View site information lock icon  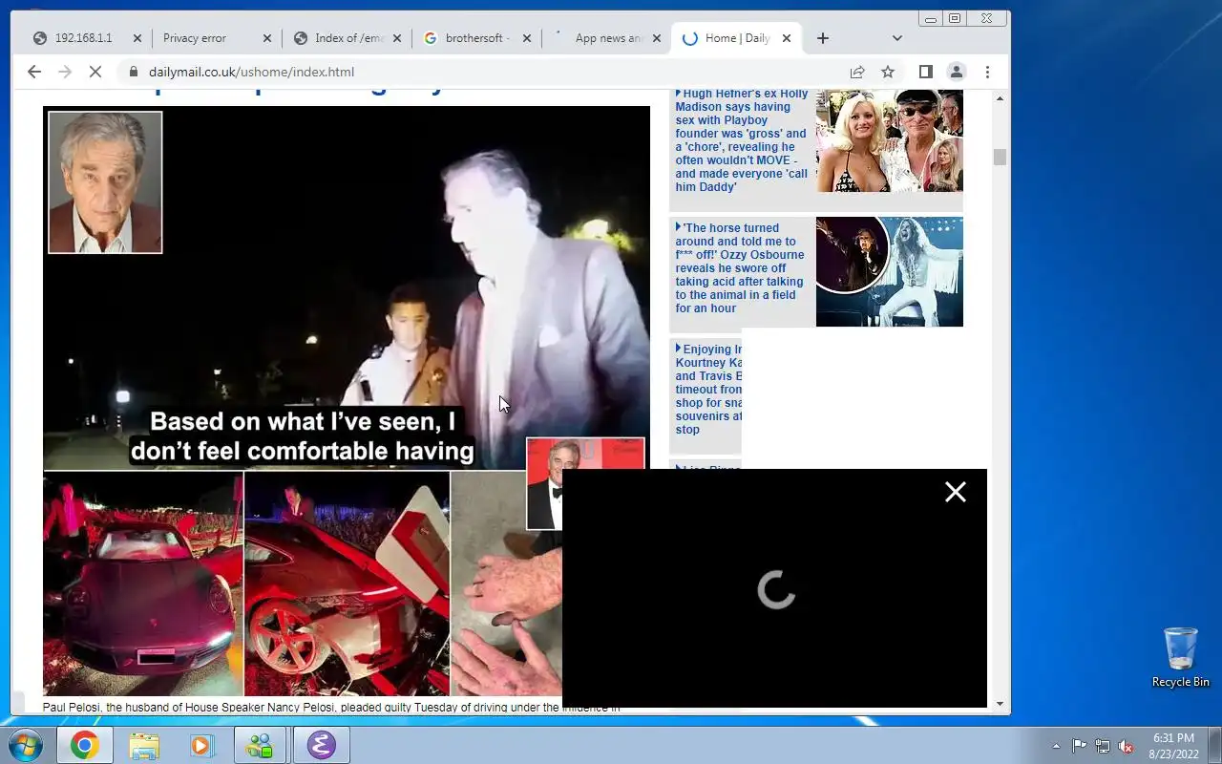pos(133,72)
